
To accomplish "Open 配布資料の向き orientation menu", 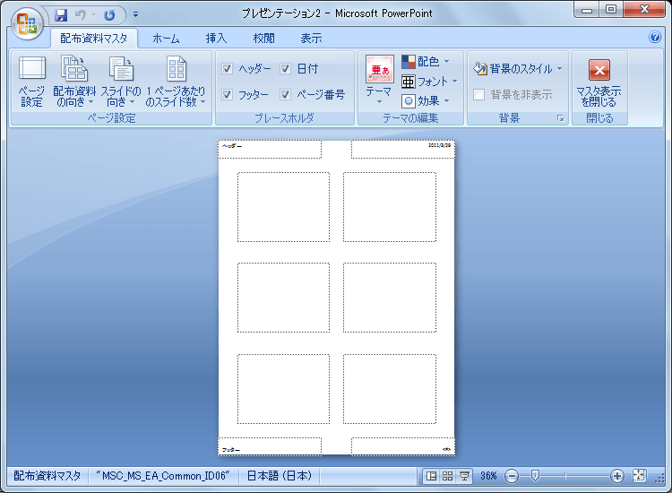I will click(74, 81).
